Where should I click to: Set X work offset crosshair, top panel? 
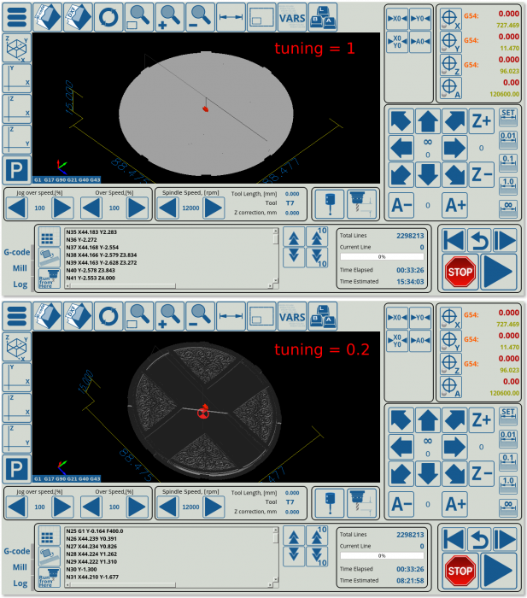(450, 18)
